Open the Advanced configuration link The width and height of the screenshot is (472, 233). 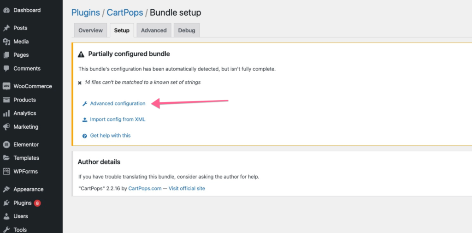coord(118,104)
